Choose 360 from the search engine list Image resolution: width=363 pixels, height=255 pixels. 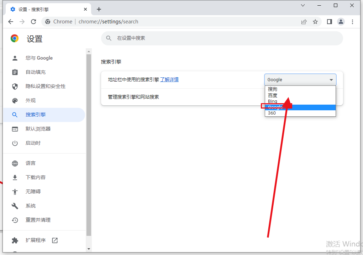300,113
